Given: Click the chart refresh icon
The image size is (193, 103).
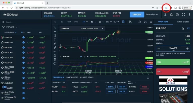Looking at the screenshot, I should 139,22.
